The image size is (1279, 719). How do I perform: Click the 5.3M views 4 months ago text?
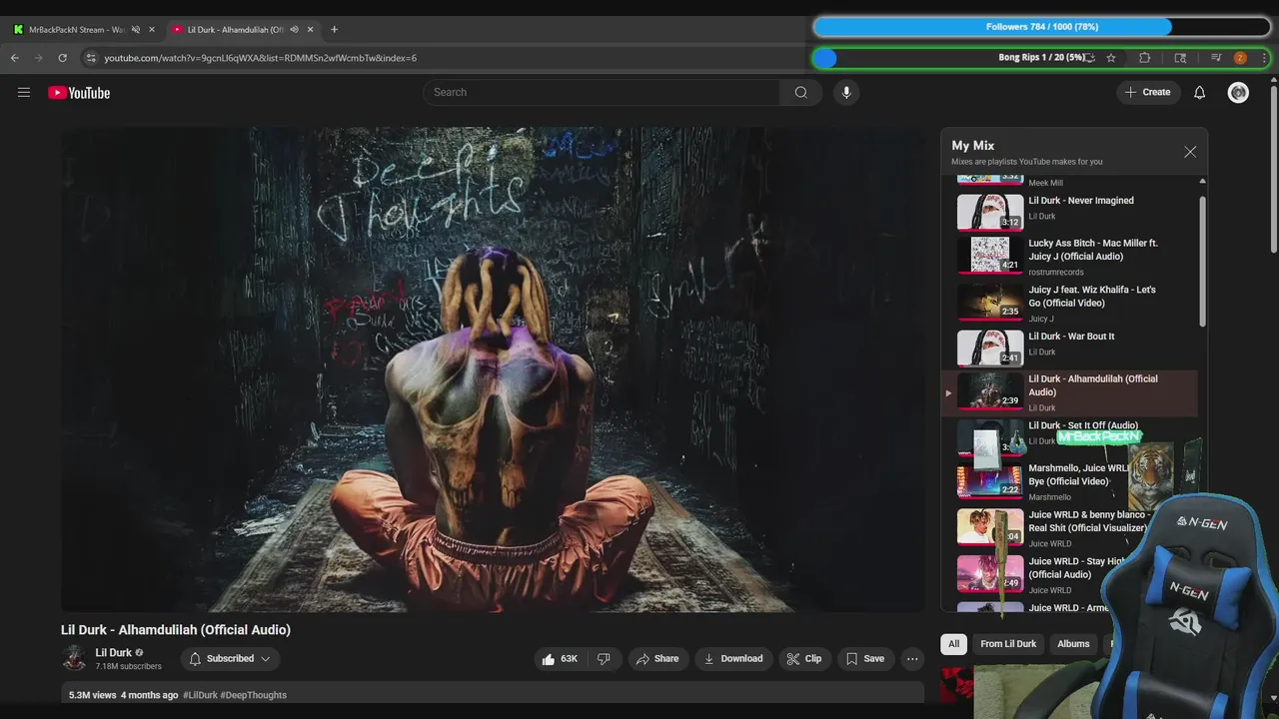coord(123,695)
